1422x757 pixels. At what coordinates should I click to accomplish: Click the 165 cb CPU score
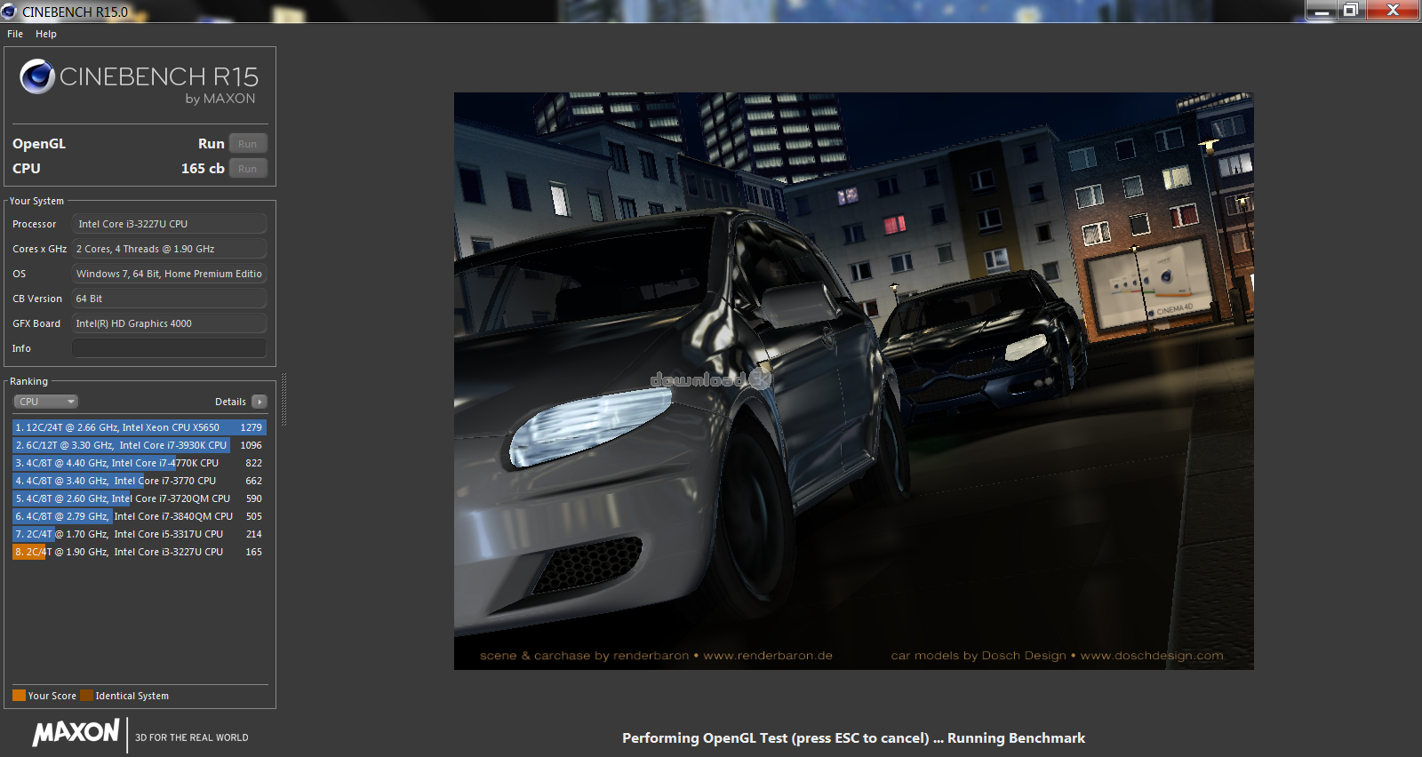point(203,169)
